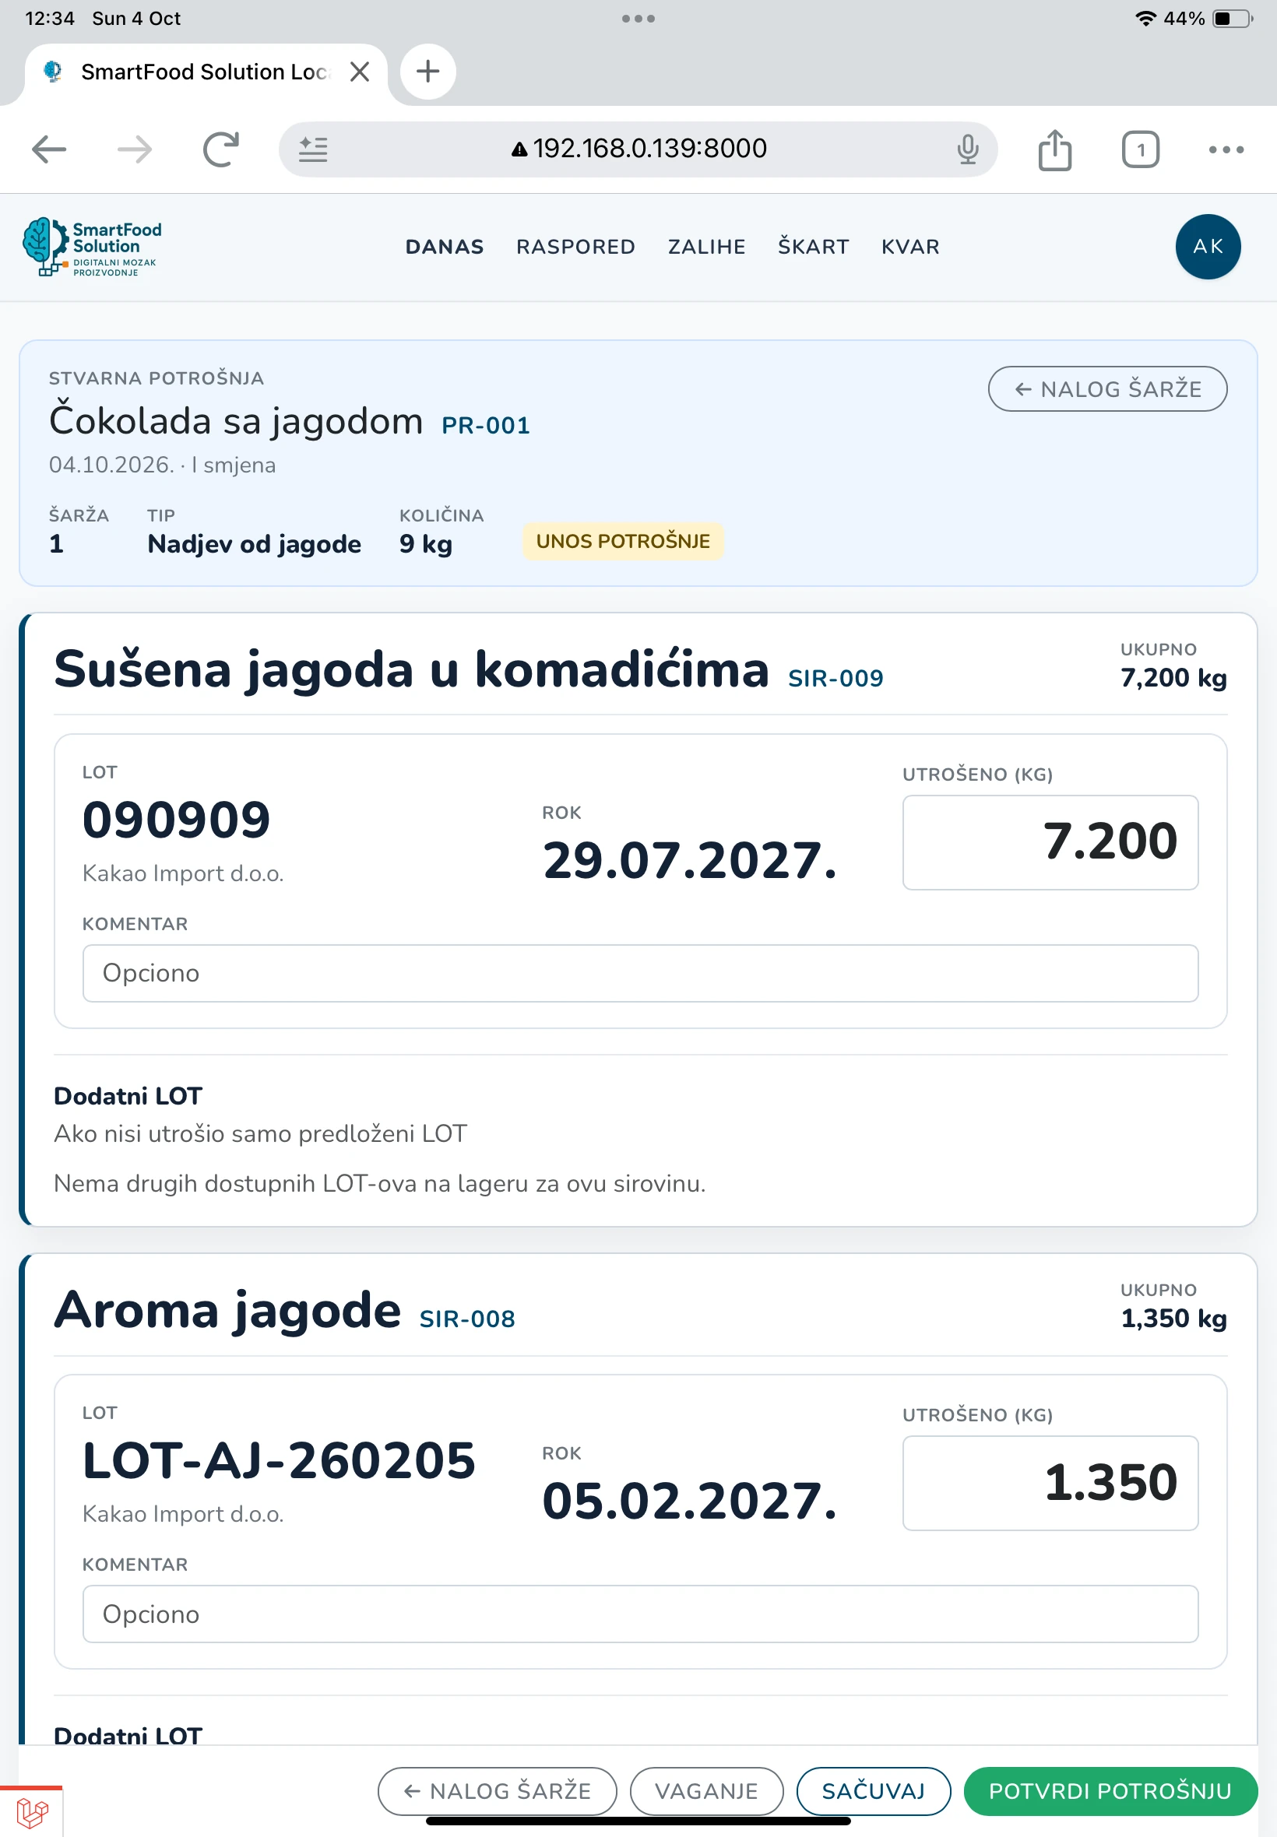Go back with the browser back arrow
Image resolution: width=1277 pixels, height=1837 pixels.
tap(49, 149)
